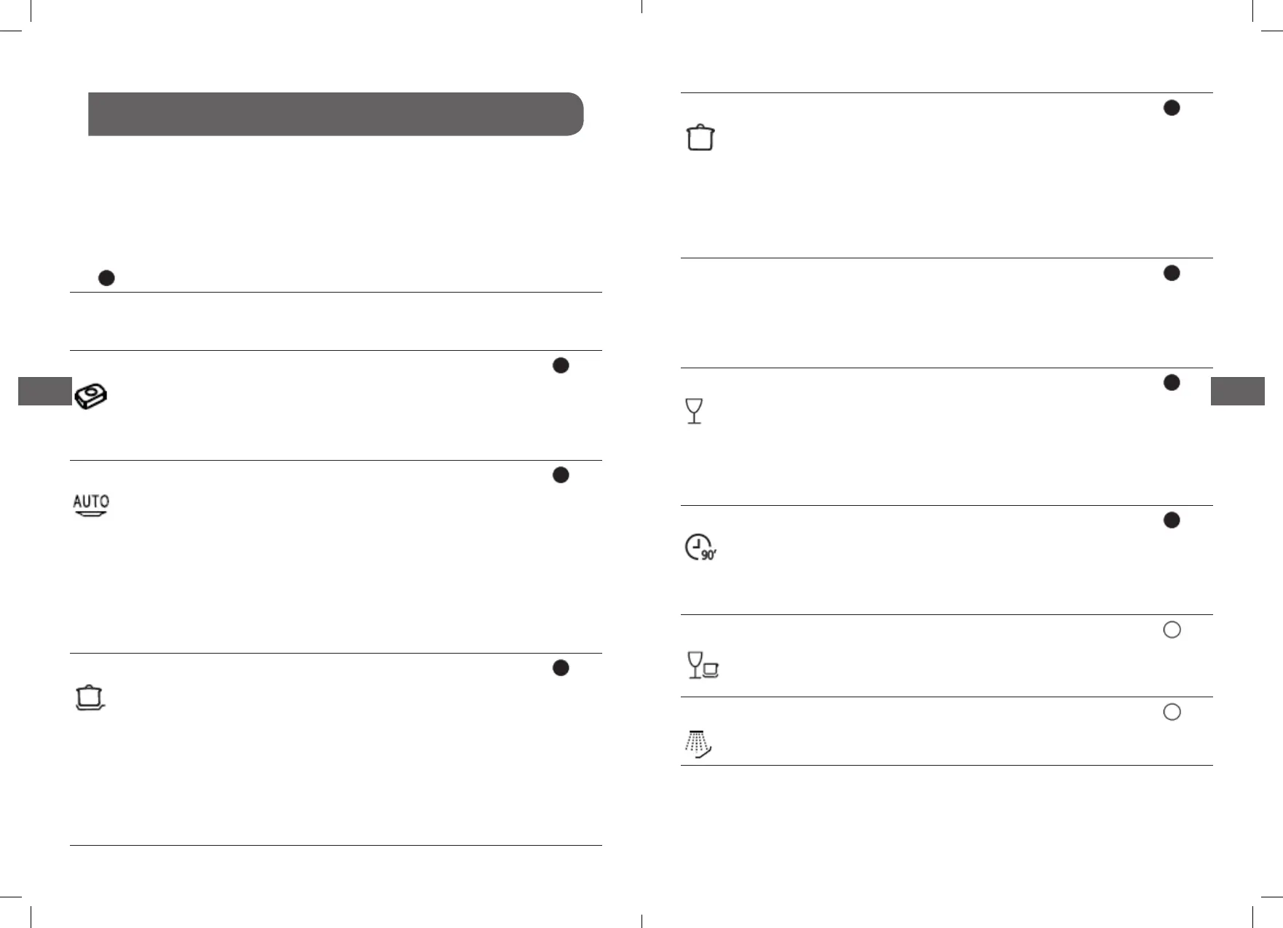This screenshot has height=928, width=1283.
Task: Click filled circle in lone wine glass row
Action: point(1172,383)
